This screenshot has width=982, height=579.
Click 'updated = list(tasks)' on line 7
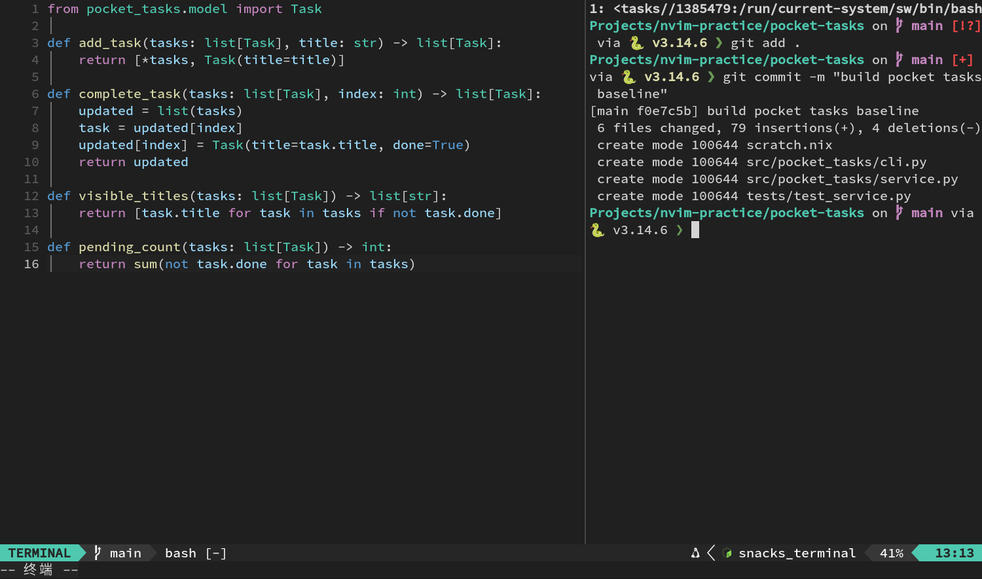coord(161,111)
